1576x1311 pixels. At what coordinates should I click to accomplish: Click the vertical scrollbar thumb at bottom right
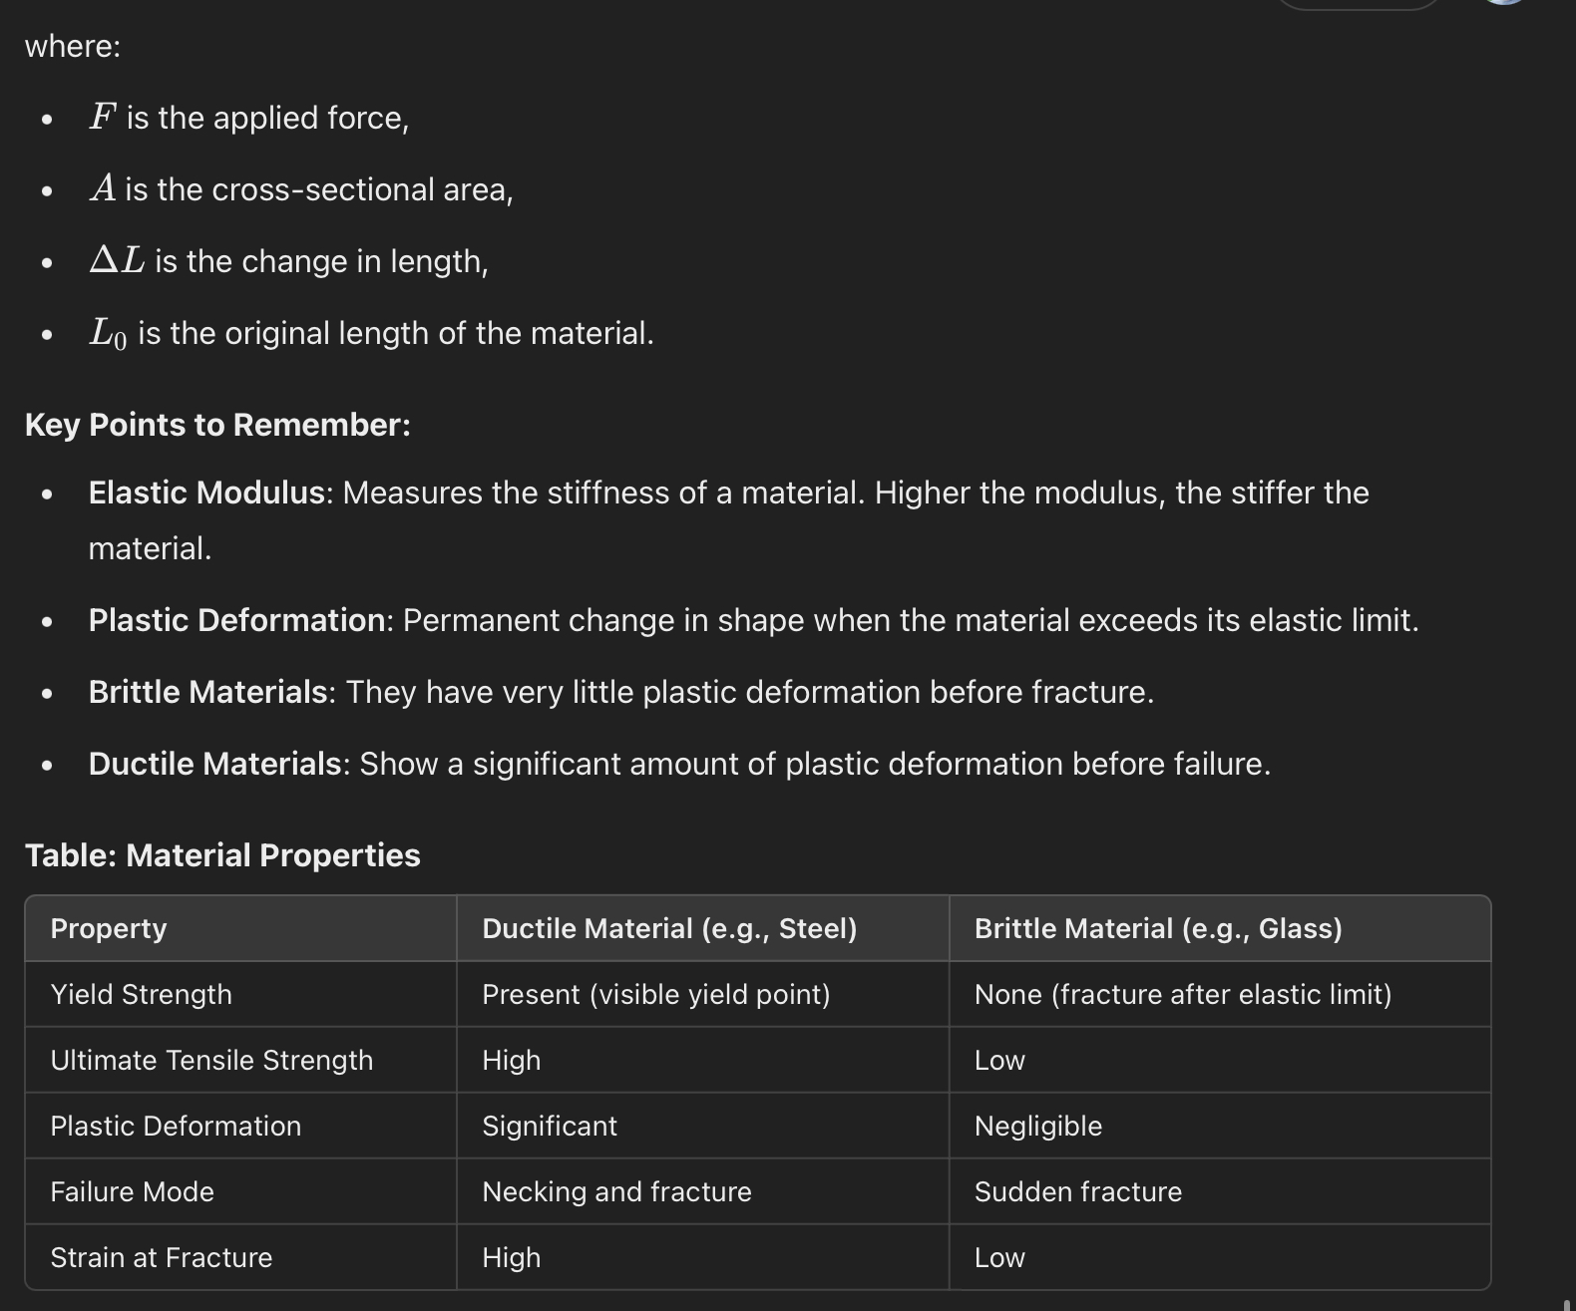tap(1568, 1305)
